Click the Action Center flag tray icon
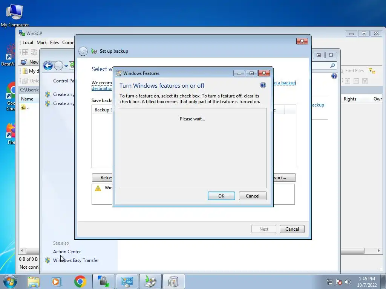 point(339,282)
